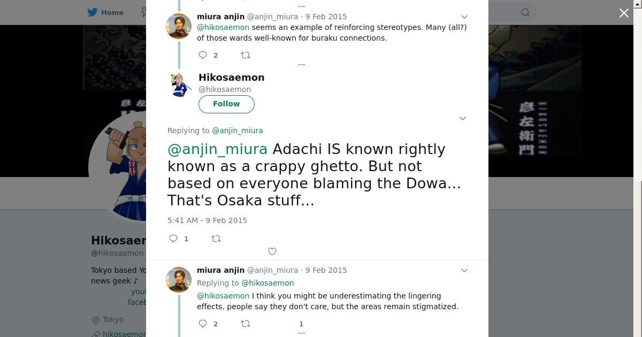Close the tweet overlay with X
This screenshot has width=642, height=337.
pos(624,13)
